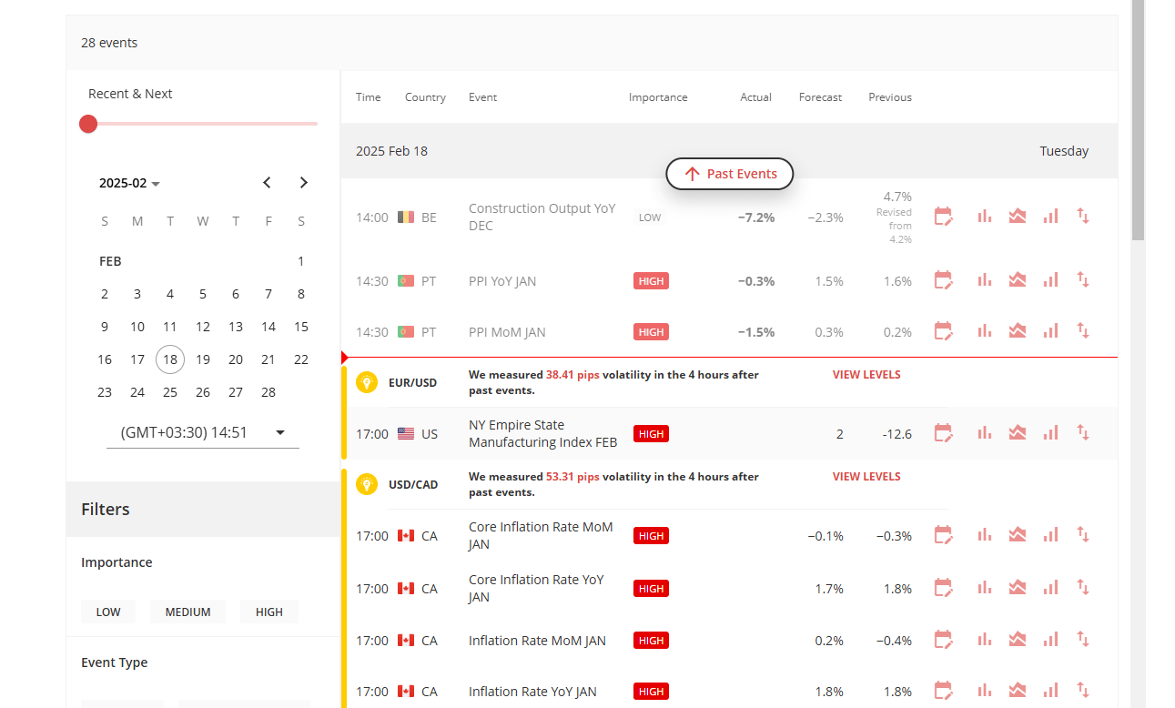Open bar chart for Construction Output YoY DEC
1175x708 pixels.
[984, 217]
